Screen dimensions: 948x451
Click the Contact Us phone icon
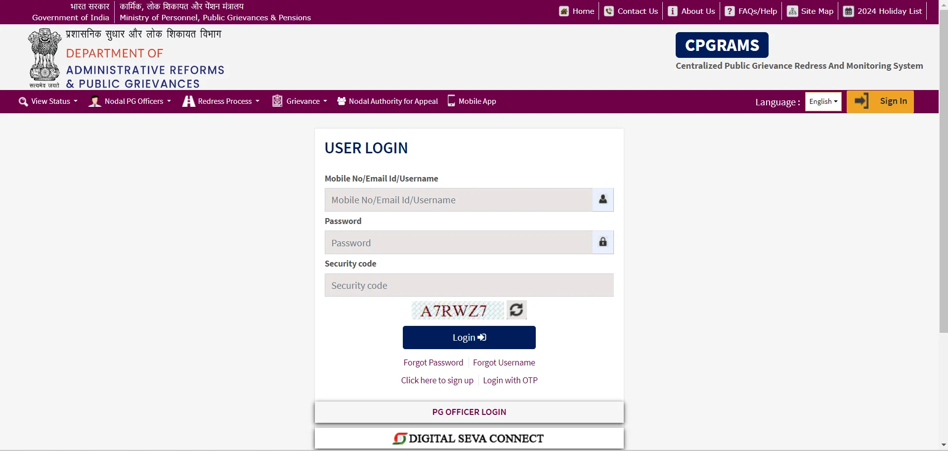tap(609, 11)
